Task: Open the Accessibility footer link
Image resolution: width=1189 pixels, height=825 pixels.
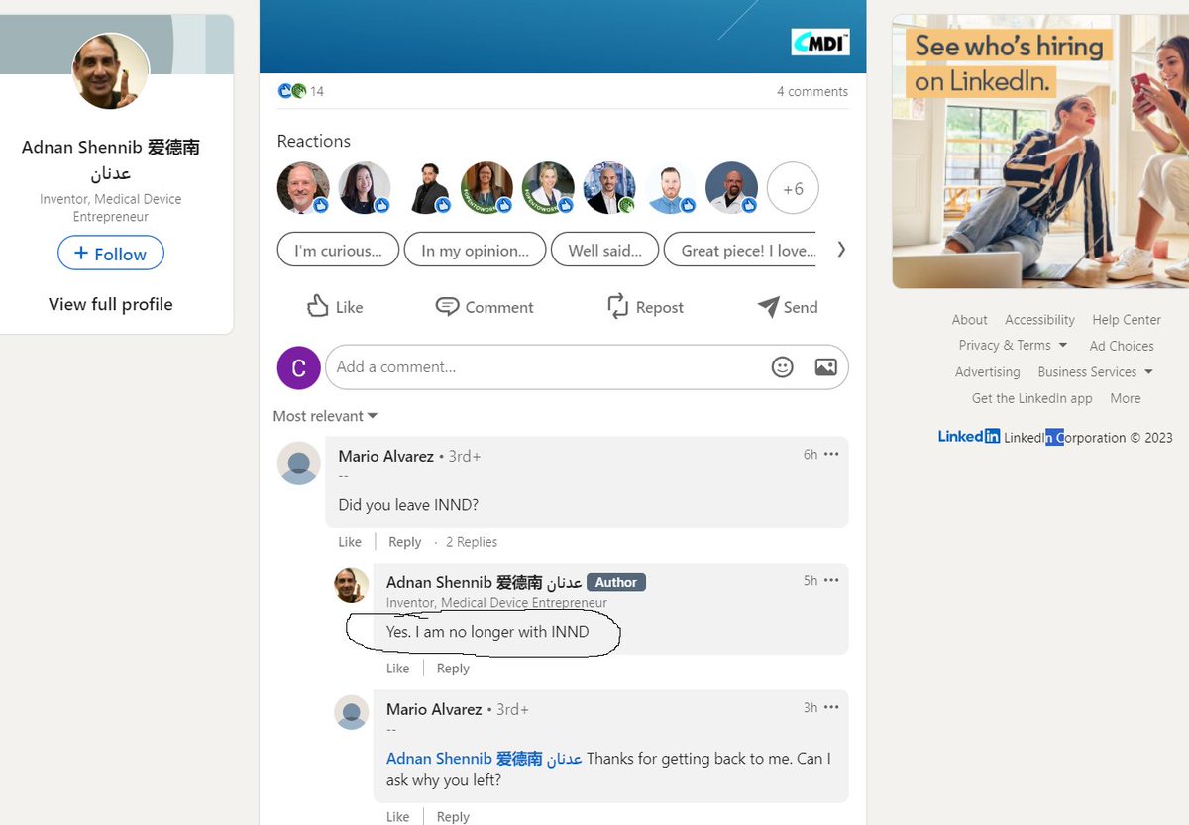Action: click(1039, 320)
